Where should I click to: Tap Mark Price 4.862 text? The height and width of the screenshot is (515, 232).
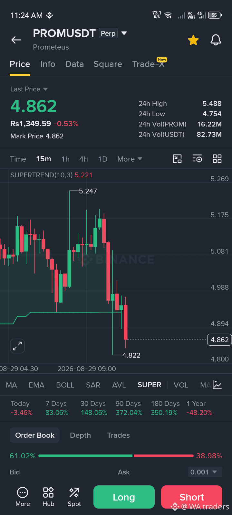point(37,136)
